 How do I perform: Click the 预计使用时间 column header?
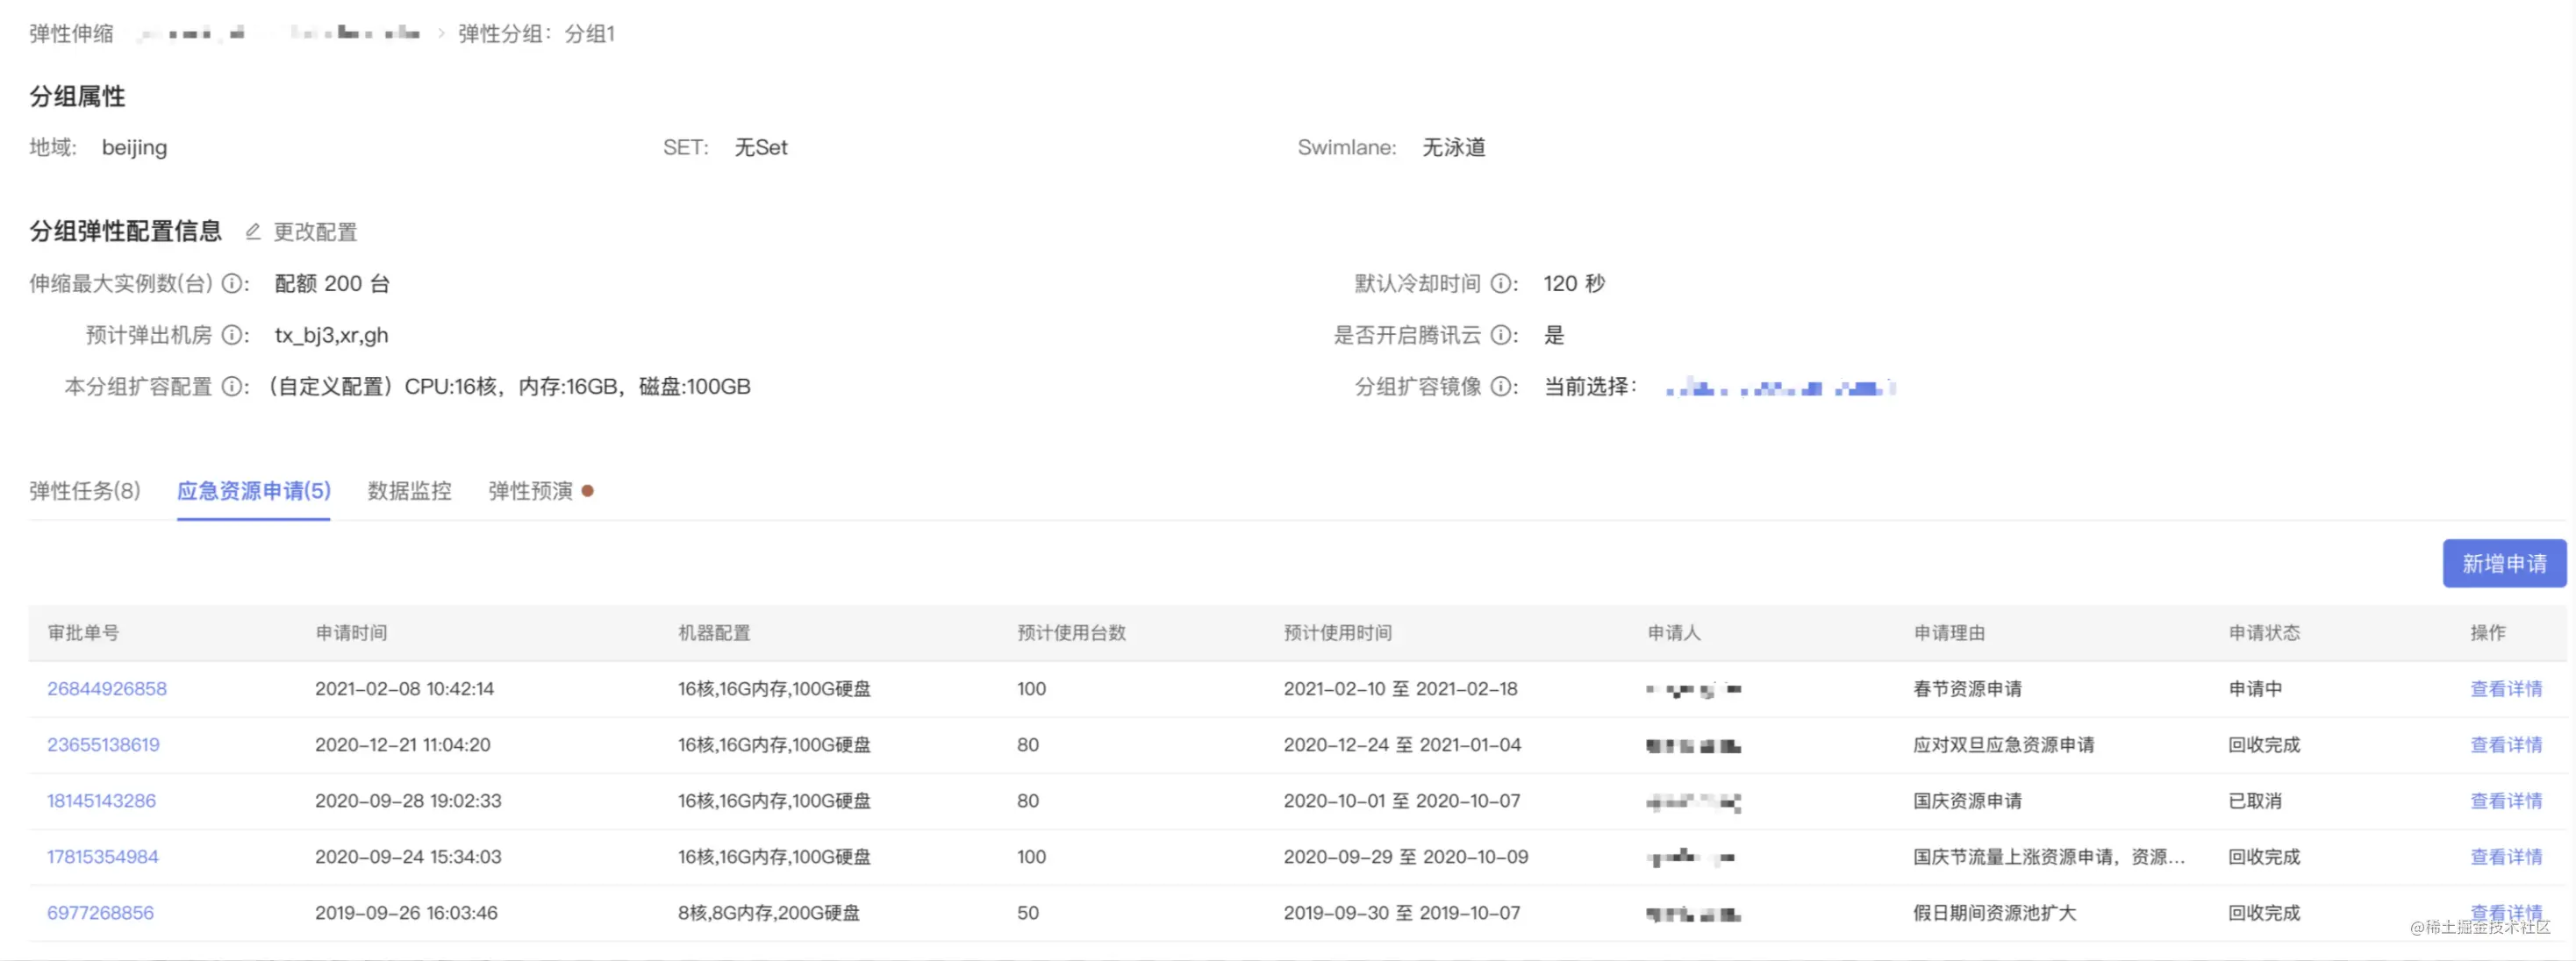pyautogui.click(x=1339, y=633)
